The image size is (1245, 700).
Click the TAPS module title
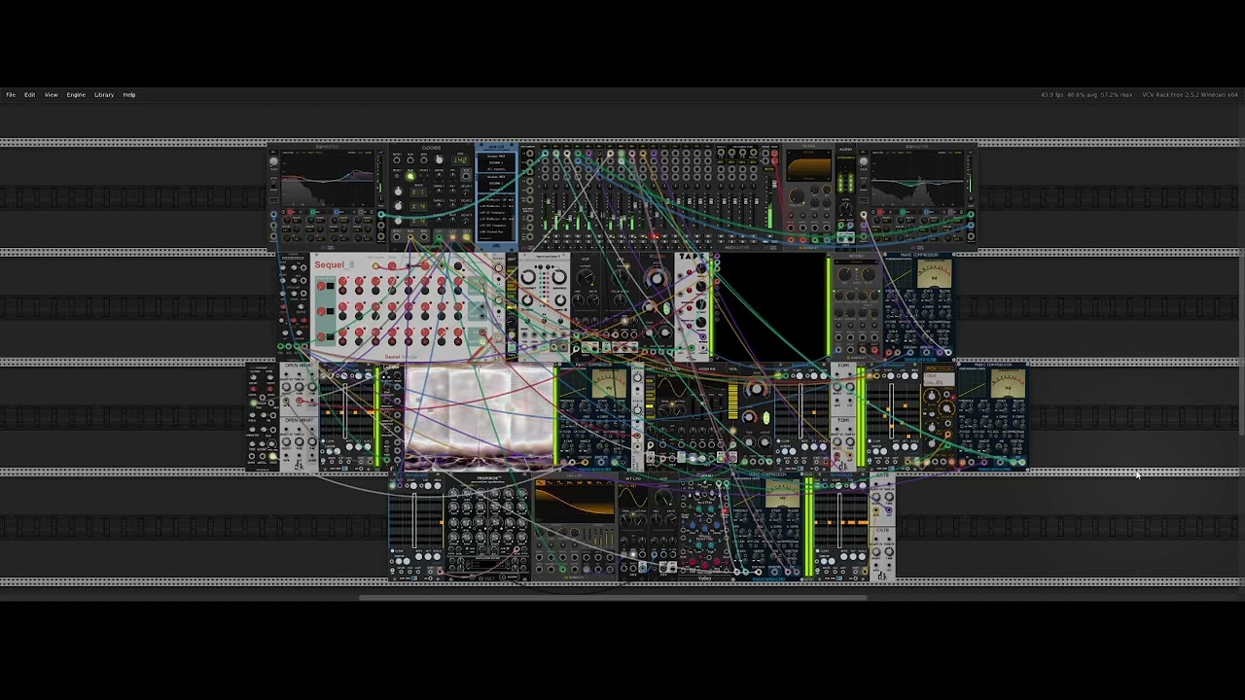tap(692, 257)
